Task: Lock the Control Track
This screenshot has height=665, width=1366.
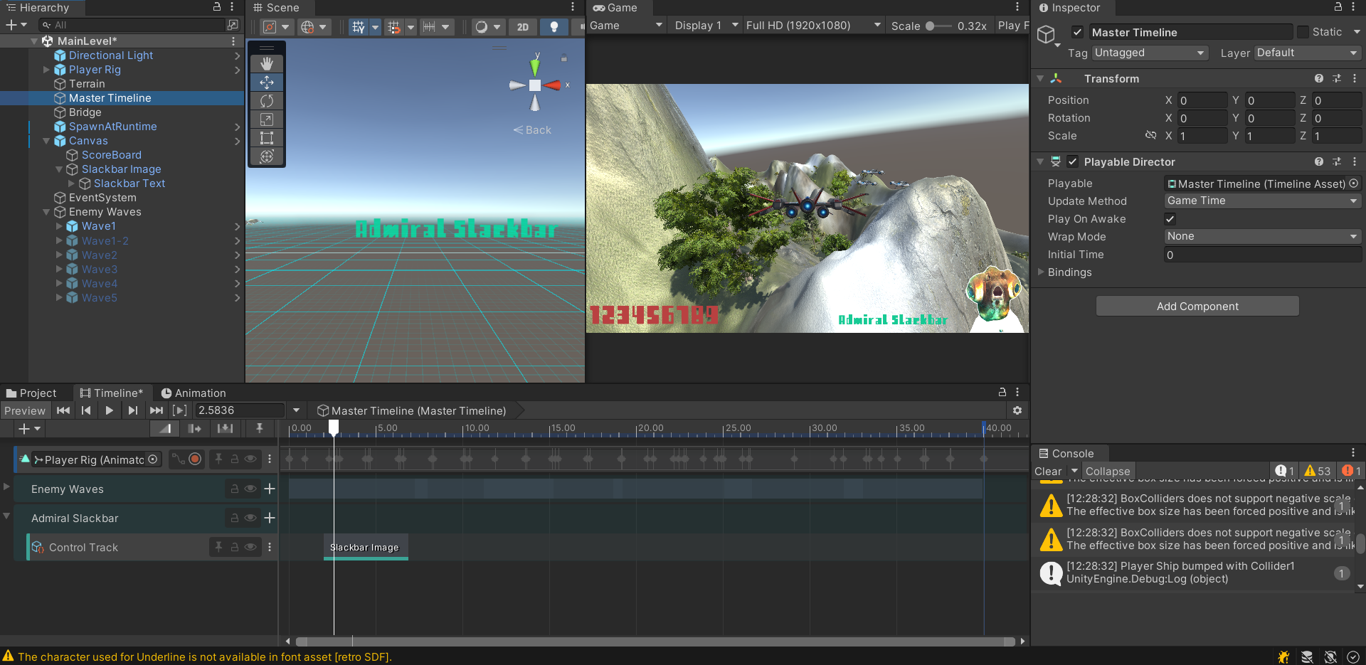Action: (234, 548)
